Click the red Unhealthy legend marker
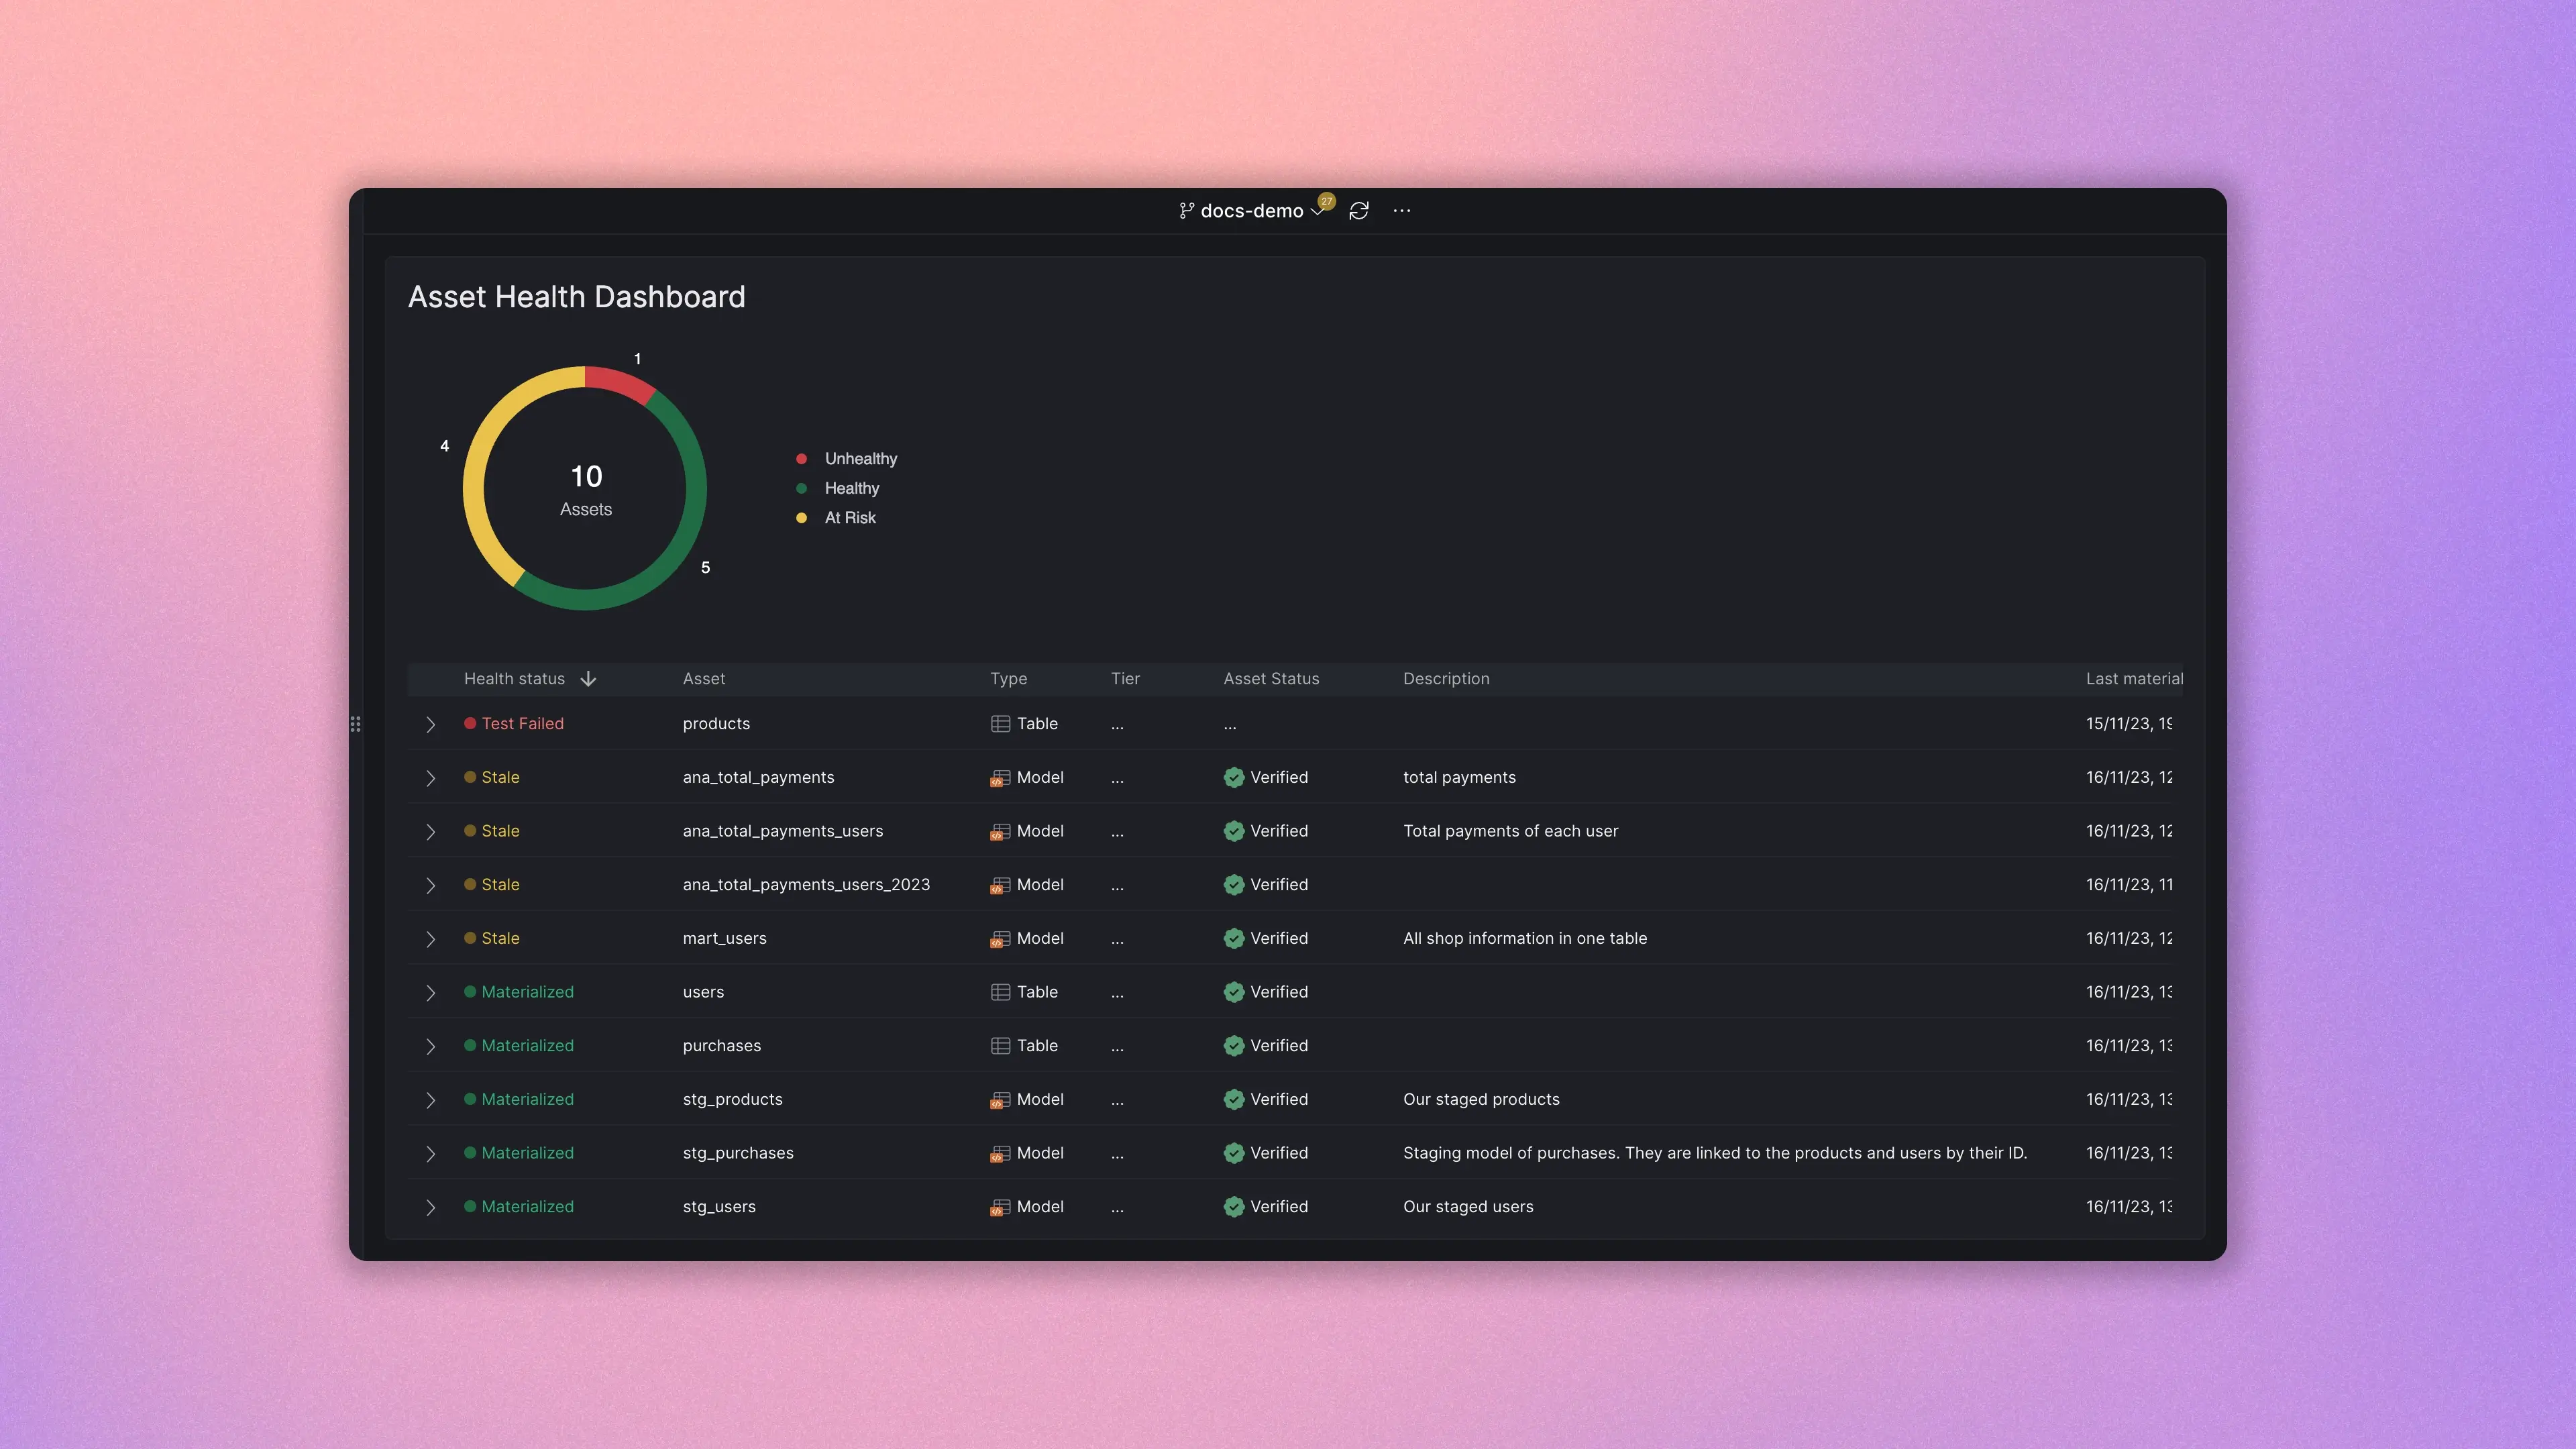Image resolution: width=2576 pixels, height=1449 pixels. coord(801,458)
